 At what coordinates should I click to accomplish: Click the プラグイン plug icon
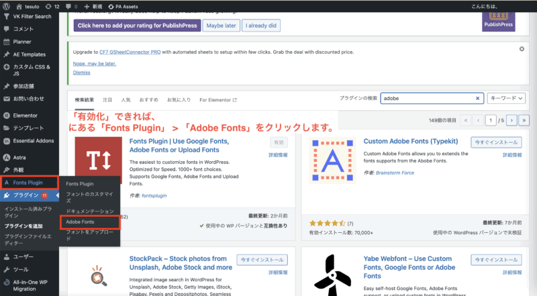(x=7, y=195)
